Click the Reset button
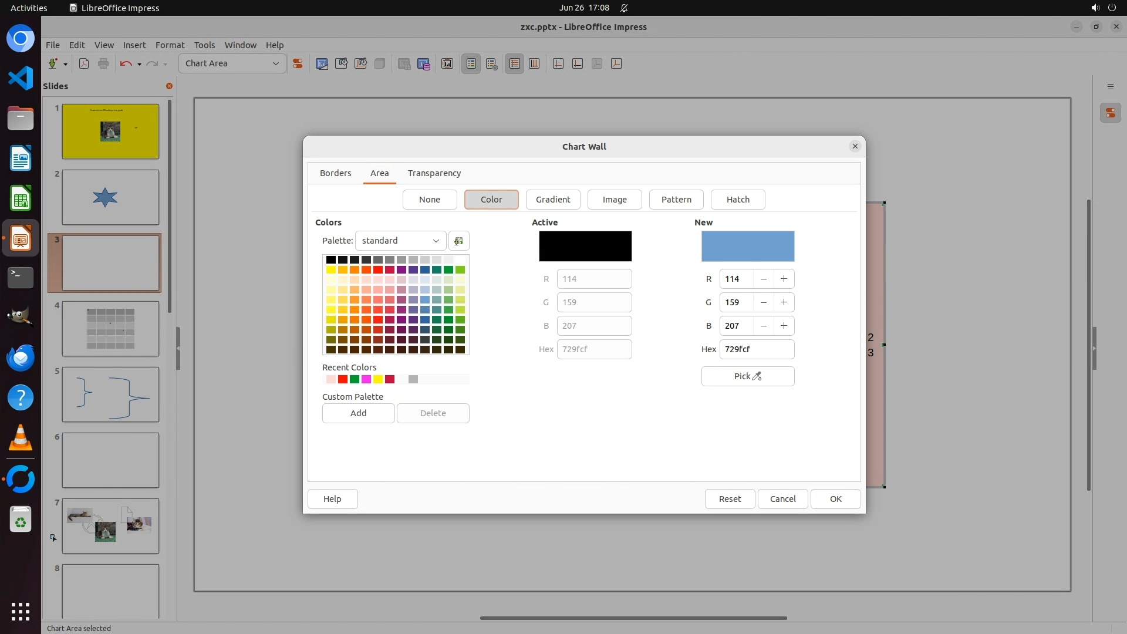1127x634 pixels. coord(730,499)
